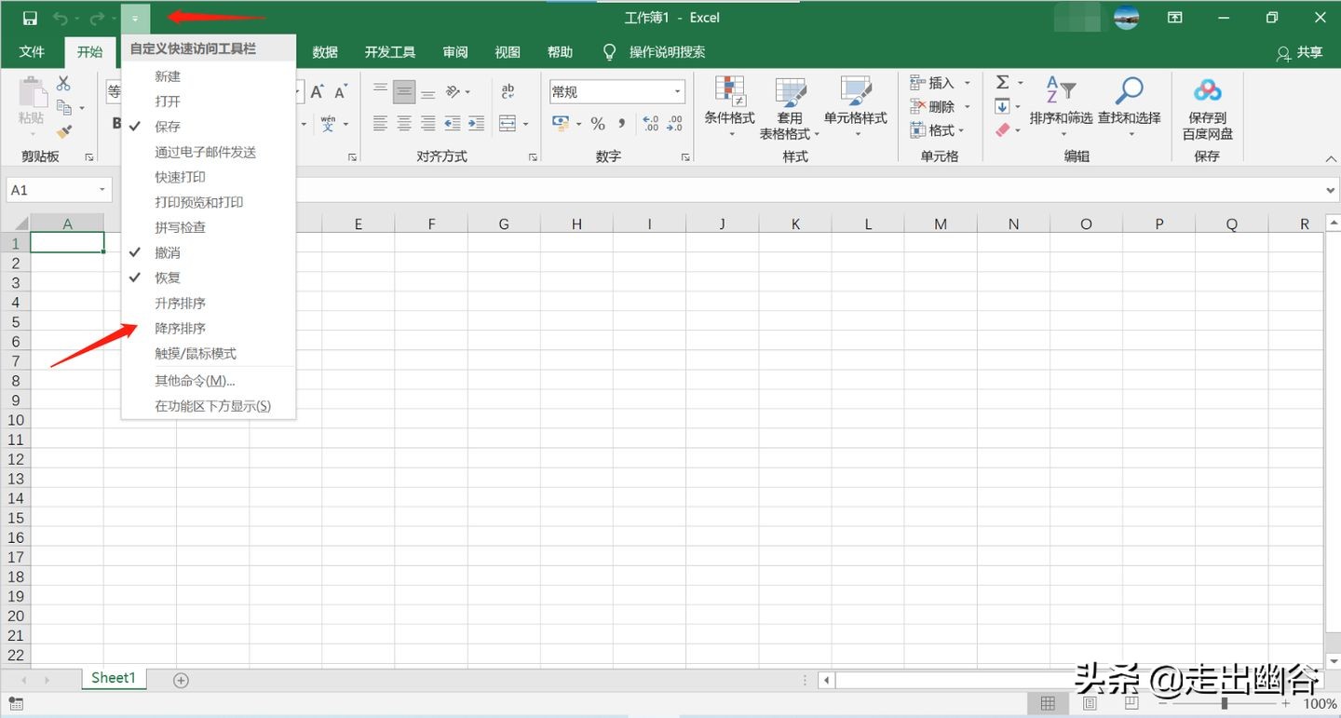The image size is (1341, 718).
Task: Expand the formula bar with its chevron
Action: pyautogui.click(x=1331, y=190)
